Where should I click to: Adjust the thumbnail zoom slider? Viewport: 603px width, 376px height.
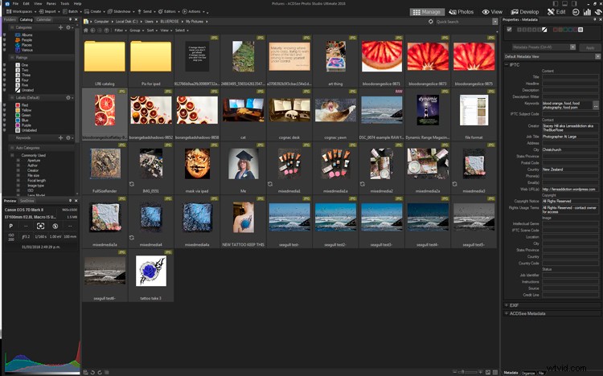pyautogui.click(x=466, y=372)
